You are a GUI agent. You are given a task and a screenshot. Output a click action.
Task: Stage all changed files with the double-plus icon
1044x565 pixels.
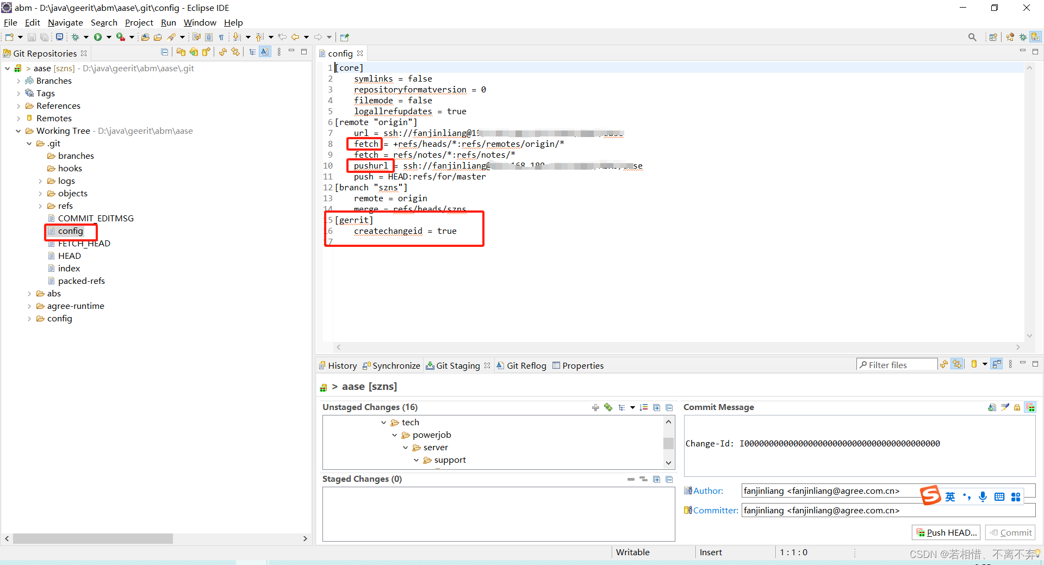pos(608,407)
